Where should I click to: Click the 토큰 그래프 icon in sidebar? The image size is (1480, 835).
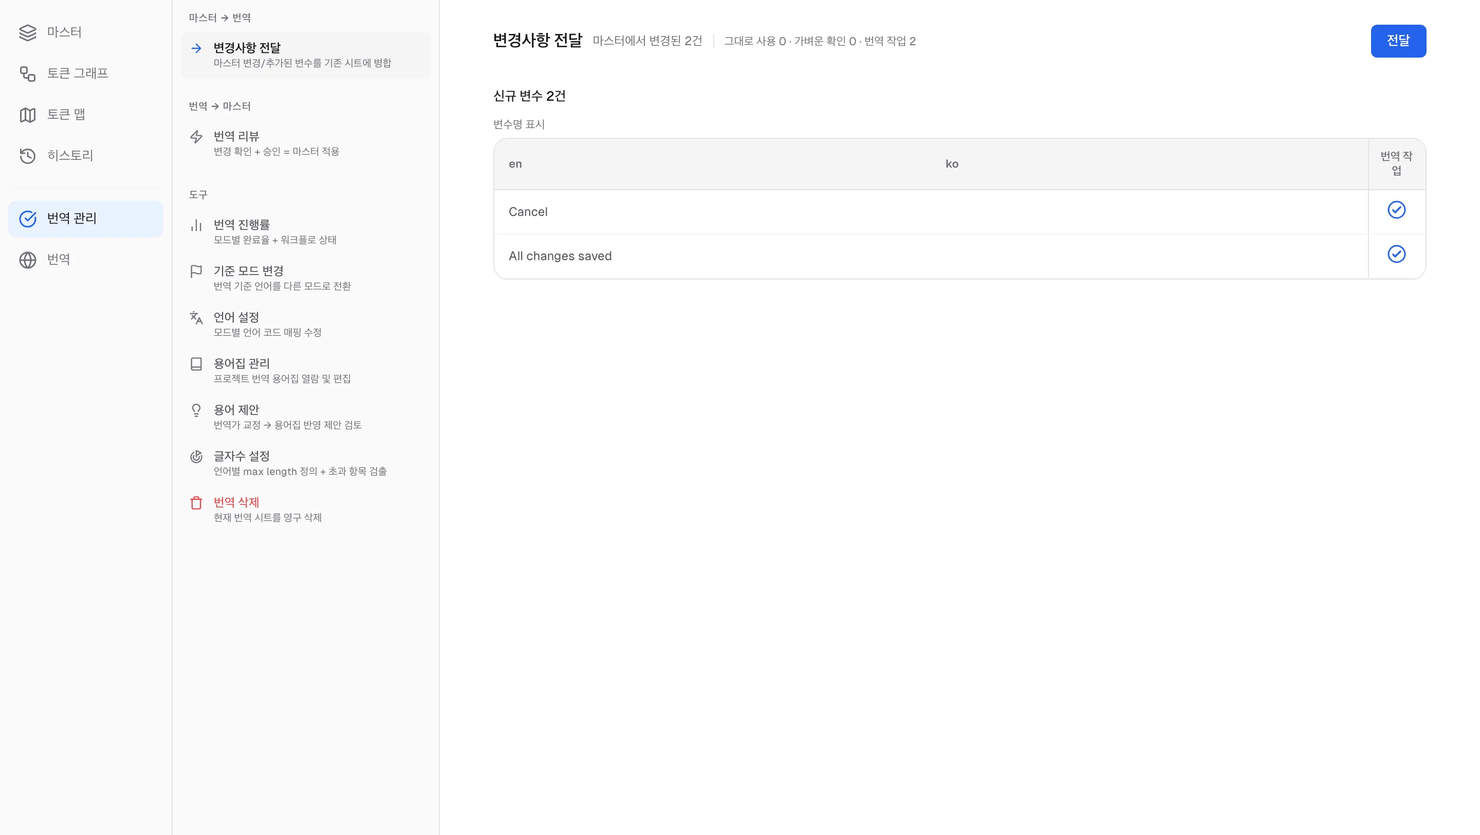(28, 74)
